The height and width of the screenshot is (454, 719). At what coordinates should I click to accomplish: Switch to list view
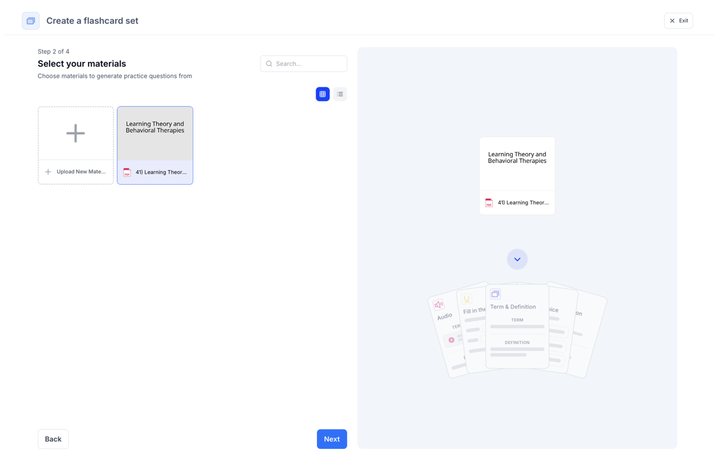point(340,94)
